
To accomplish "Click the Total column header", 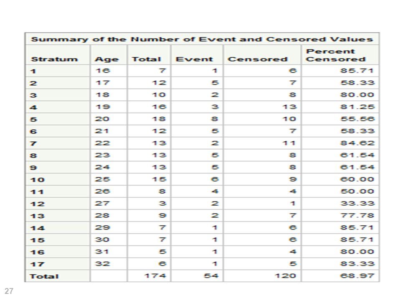I will coord(146,59).
